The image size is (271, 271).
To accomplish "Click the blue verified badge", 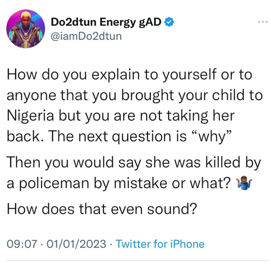I will pyautogui.click(x=169, y=22).
